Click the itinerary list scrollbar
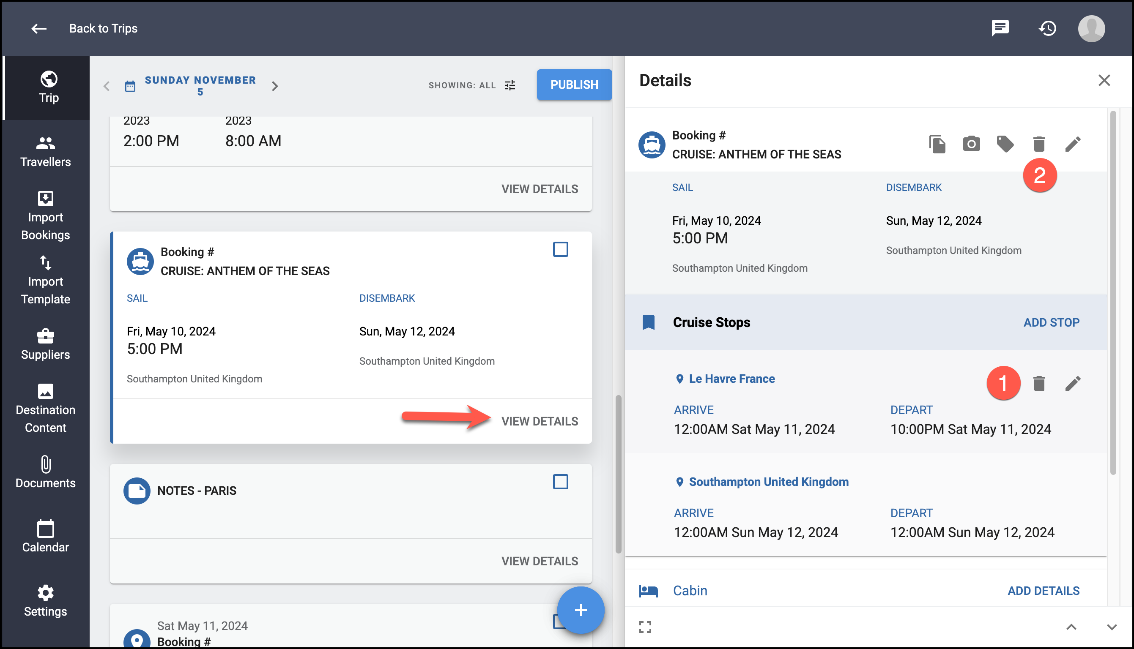 (618, 474)
